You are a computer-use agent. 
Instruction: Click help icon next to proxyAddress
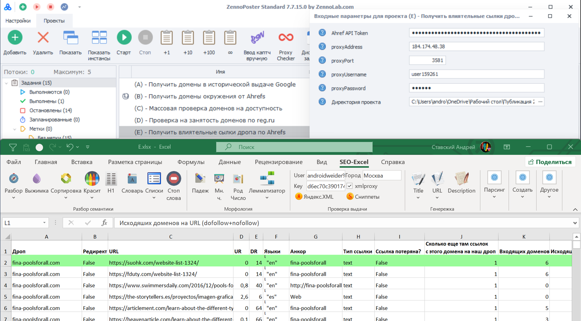coord(322,47)
